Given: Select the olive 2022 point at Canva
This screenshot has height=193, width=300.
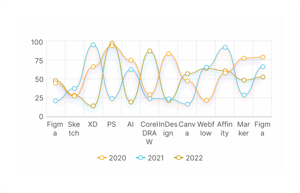Looking at the screenshot, I should click(187, 74).
